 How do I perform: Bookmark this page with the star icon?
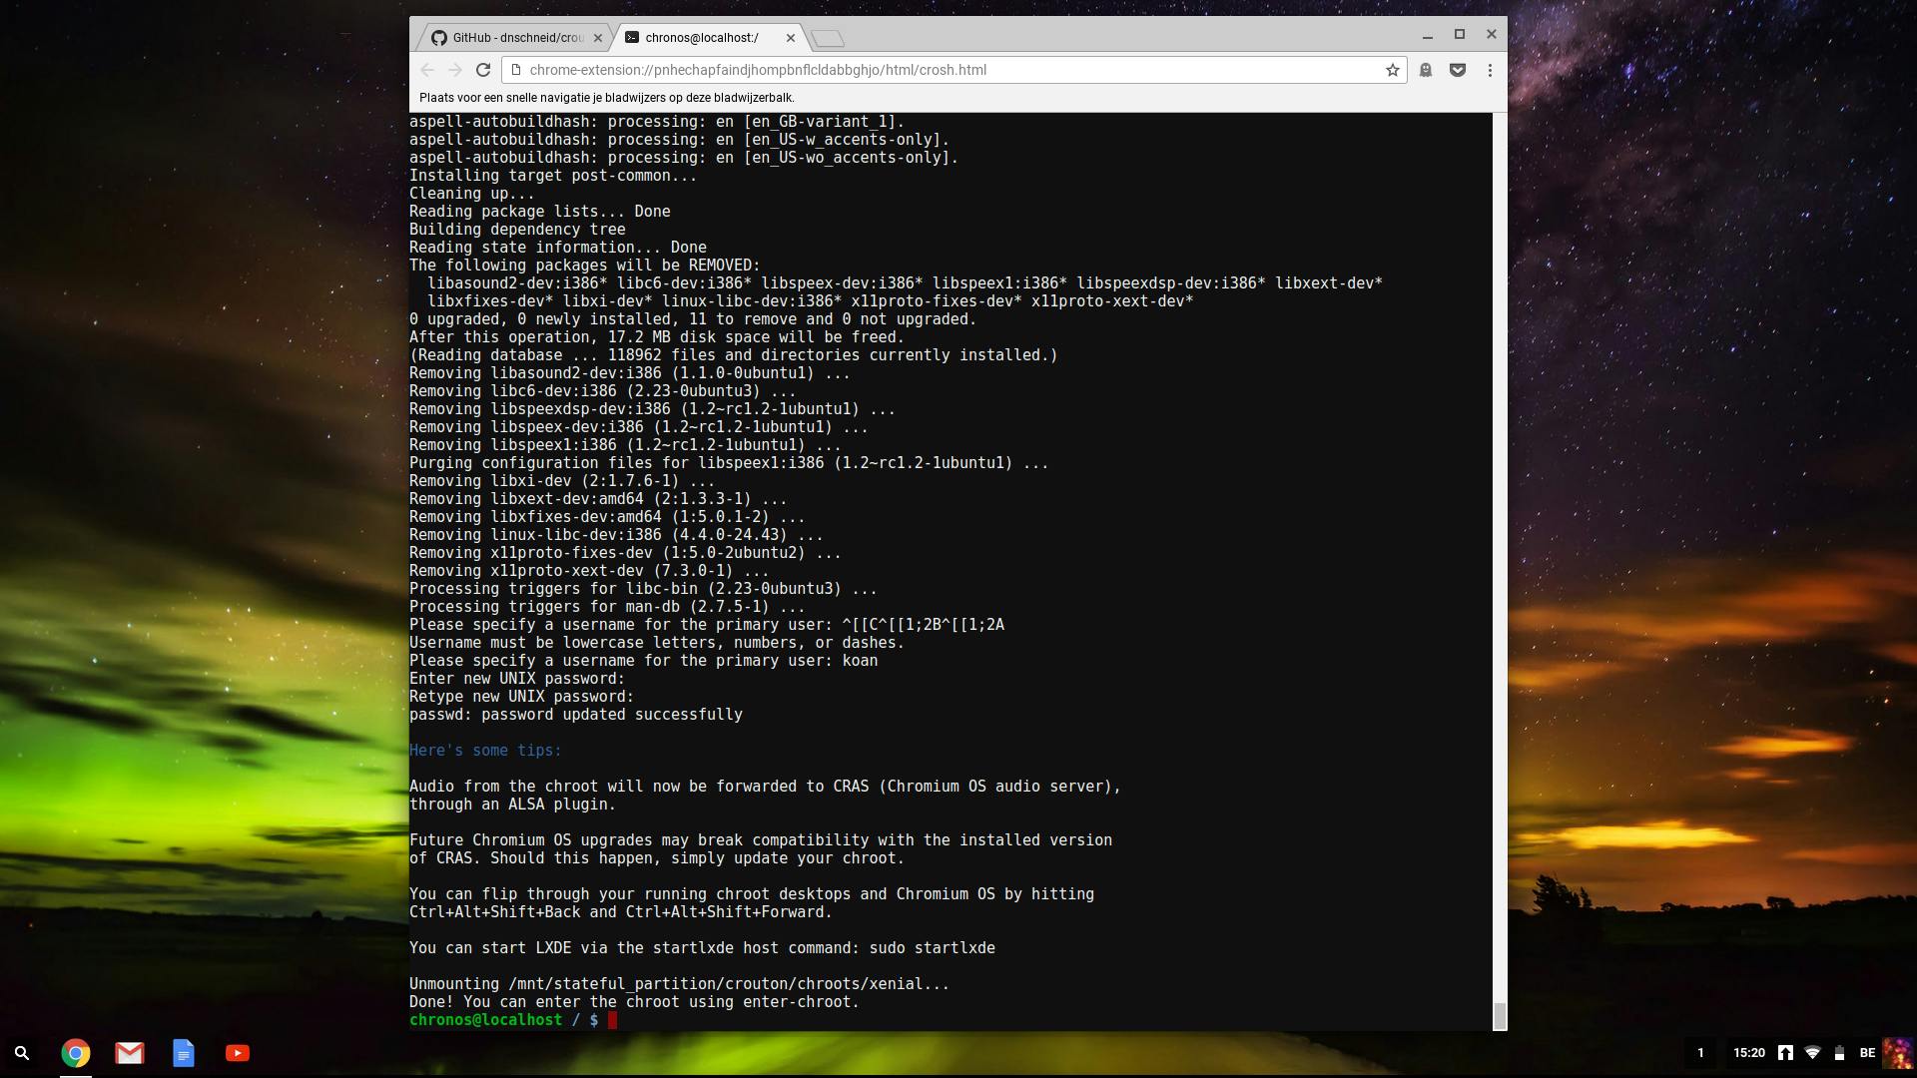[1392, 70]
